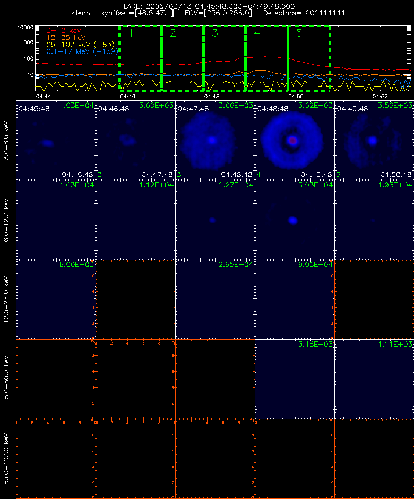Click the '25.0-50.0 keV' row label
Image resolution: width=414 pixels, height=499 pixels.
tap(6, 380)
